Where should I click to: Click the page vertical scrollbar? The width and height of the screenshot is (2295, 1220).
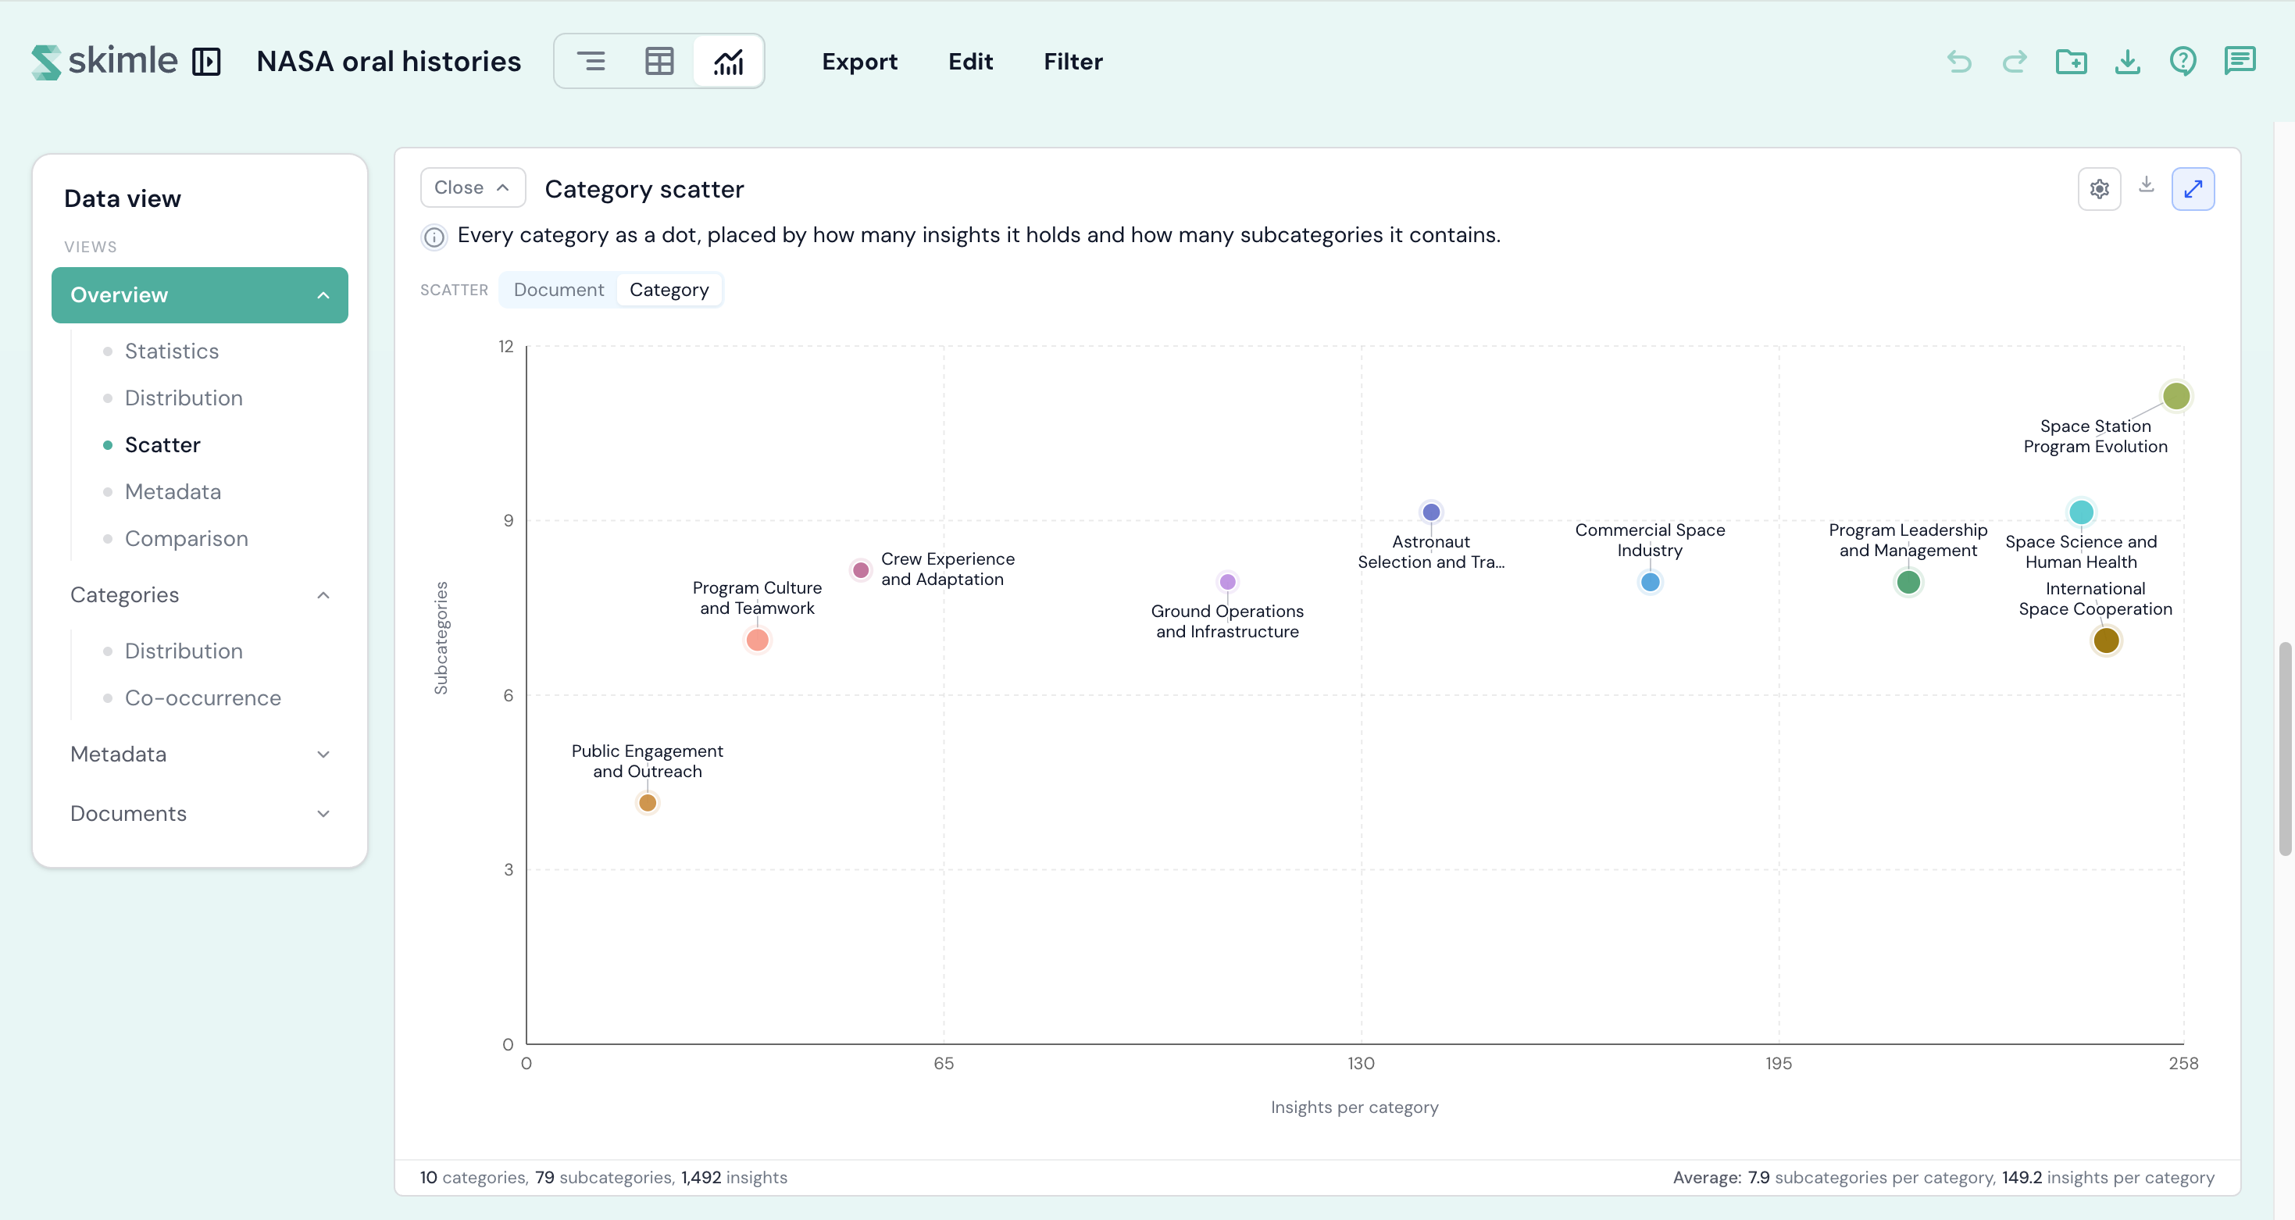click(2285, 748)
